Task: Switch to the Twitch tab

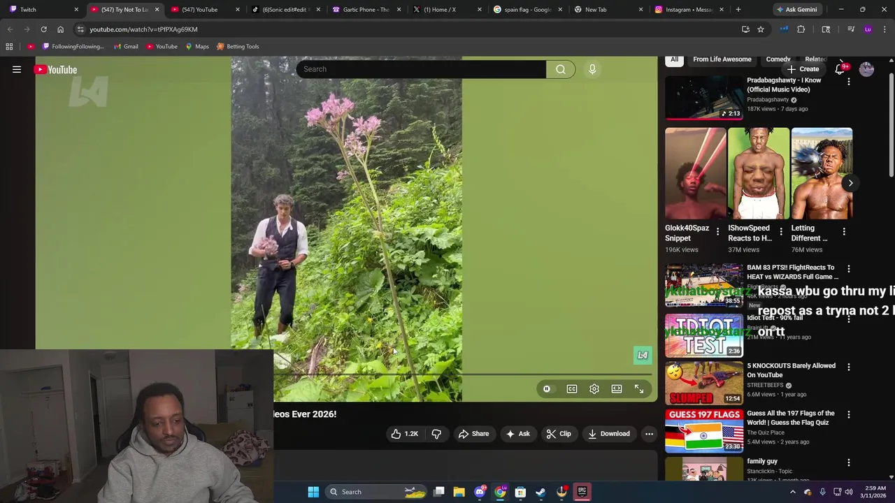Action: 44,9
